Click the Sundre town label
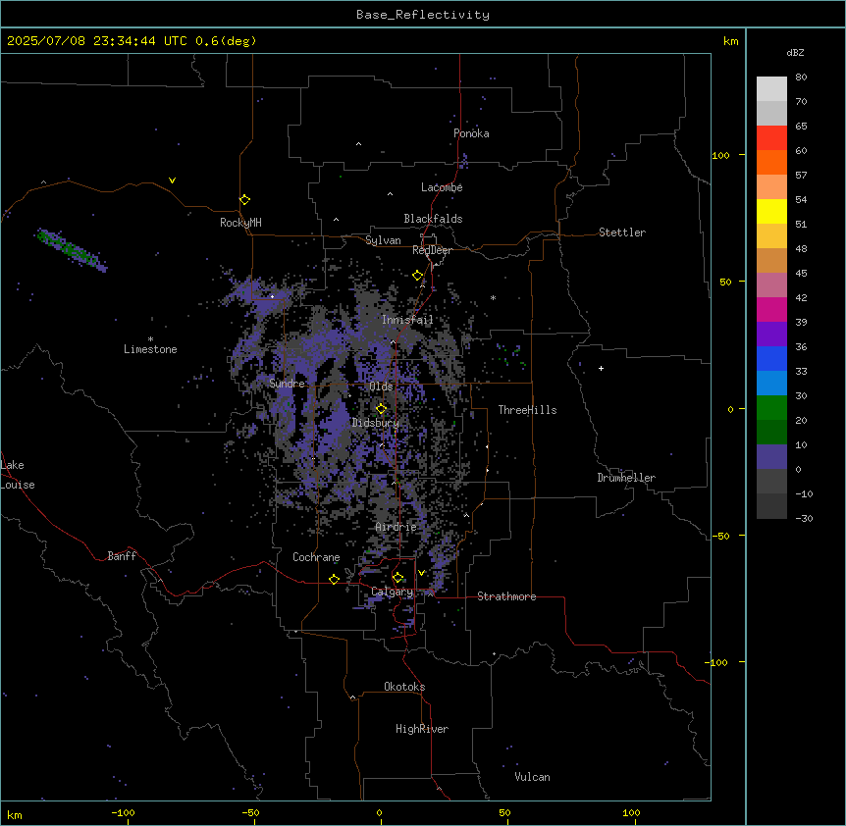The width and height of the screenshot is (846, 826). [x=287, y=384]
